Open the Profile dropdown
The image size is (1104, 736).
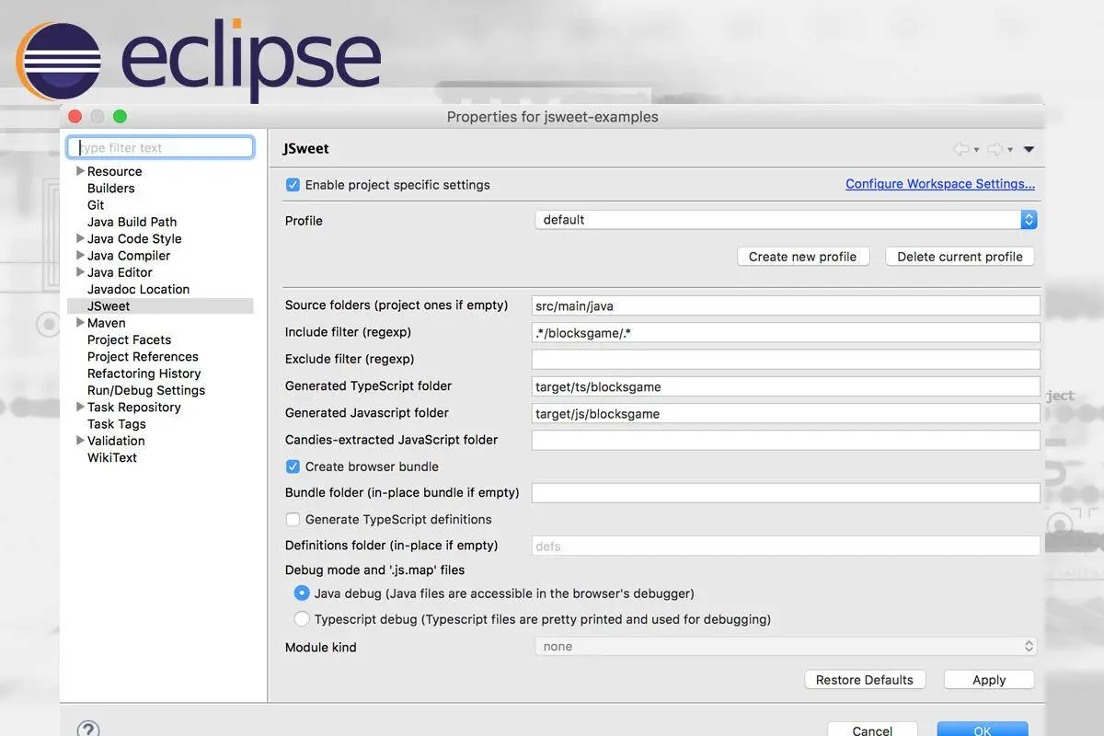point(786,220)
